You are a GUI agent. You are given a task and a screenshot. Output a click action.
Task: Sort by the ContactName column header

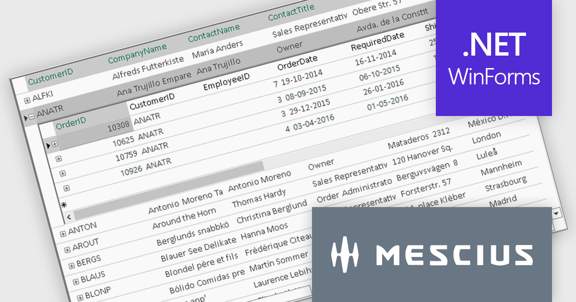point(214,33)
